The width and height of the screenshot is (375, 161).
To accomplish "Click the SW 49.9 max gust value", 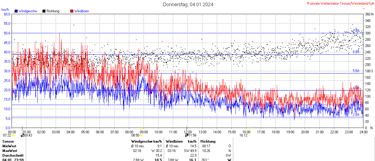I will coord(190,151).
